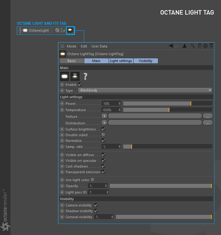Open the User Data menu
Image resolution: width=221 pixels, height=235 pixels.
point(99,46)
